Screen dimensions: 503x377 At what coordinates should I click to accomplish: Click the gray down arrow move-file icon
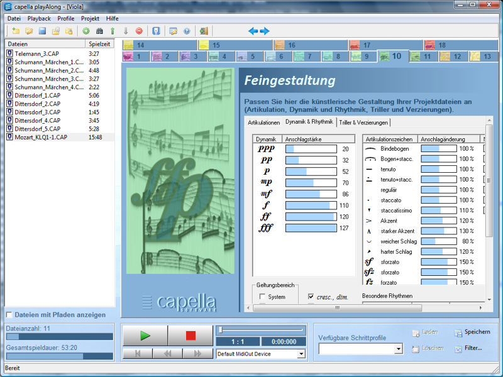click(x=126, y=31)
